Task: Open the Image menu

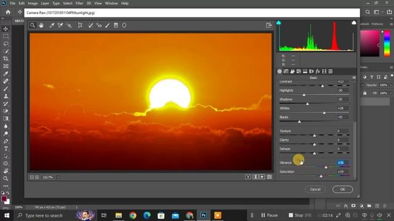Action: [33, 3]
